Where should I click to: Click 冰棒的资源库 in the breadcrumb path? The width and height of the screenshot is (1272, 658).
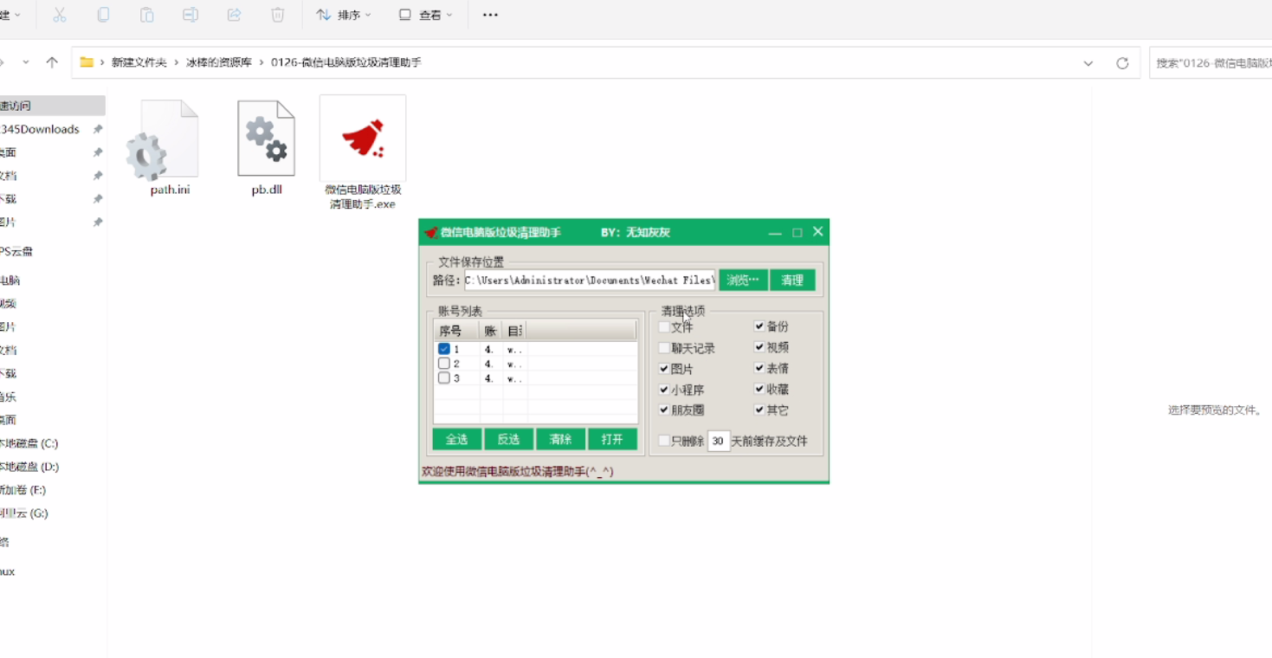[218, 62]
